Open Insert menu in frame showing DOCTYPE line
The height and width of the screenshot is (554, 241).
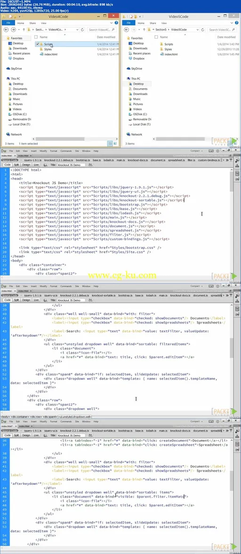coord(33,151)
